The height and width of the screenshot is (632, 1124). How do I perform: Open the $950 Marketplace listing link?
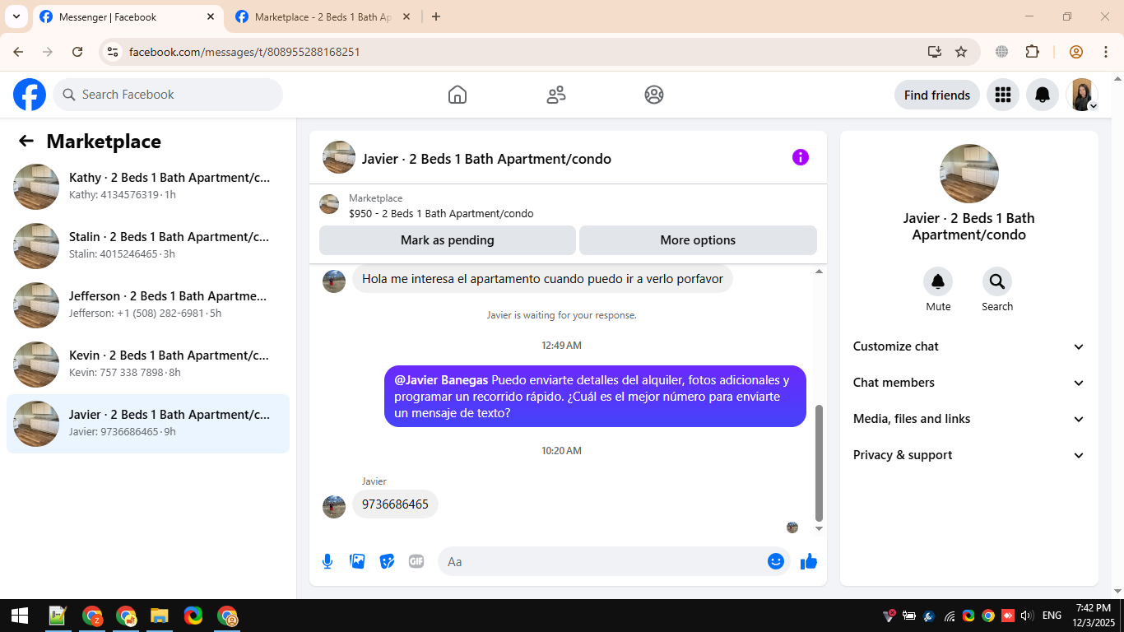pos(441,214)
